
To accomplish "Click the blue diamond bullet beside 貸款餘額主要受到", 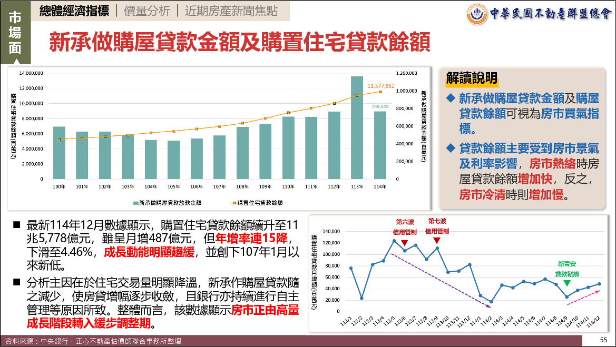I will coord(450,147).
